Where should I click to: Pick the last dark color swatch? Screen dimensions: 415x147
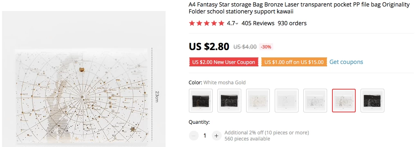pyautogui.click(x=372, y=101)
